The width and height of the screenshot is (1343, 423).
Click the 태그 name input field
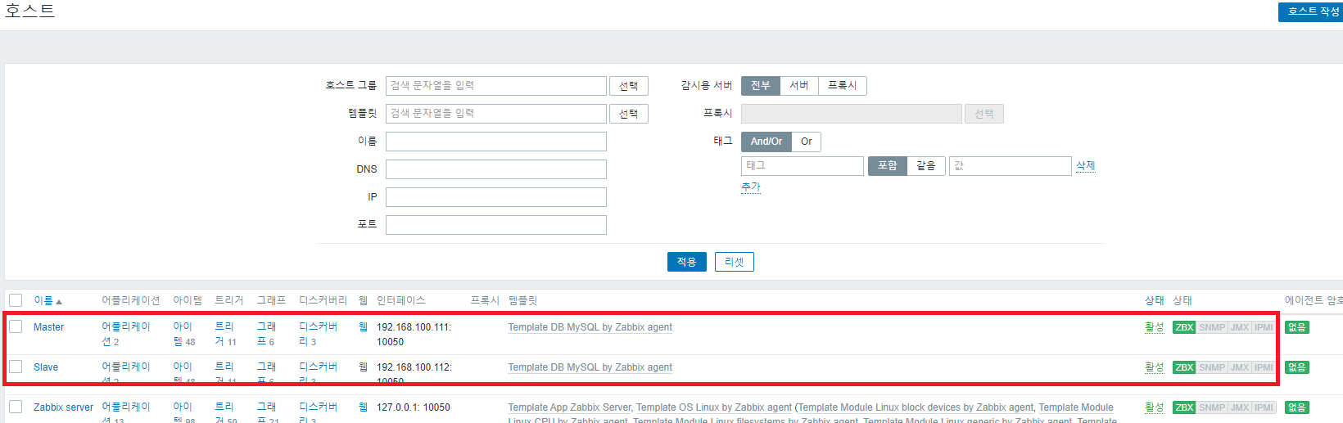tap(803, 166)
